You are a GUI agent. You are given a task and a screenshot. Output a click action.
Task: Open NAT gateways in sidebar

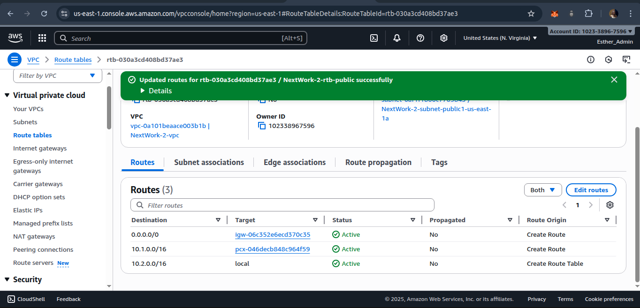point(34,236)
